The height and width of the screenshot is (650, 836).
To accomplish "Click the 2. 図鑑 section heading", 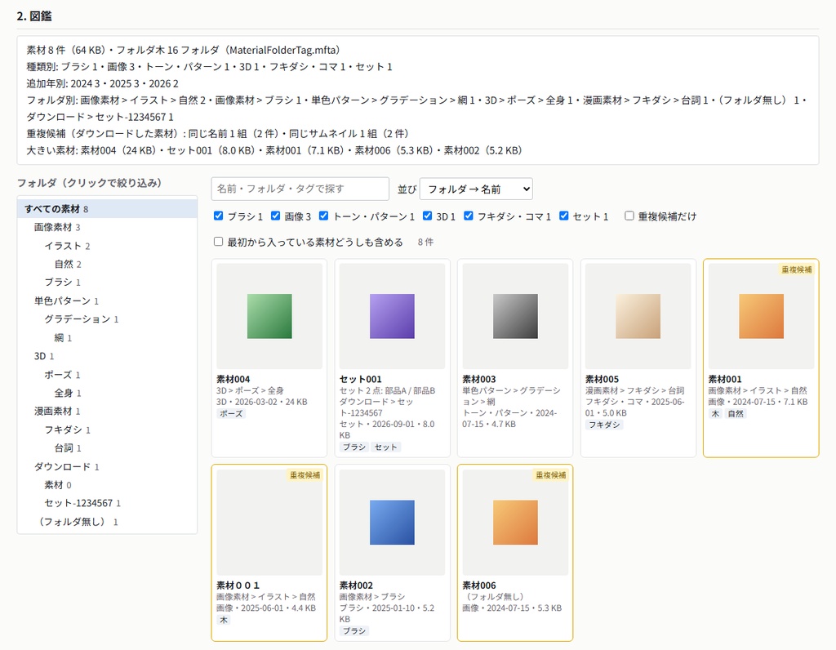I will (x=34, y=16).
